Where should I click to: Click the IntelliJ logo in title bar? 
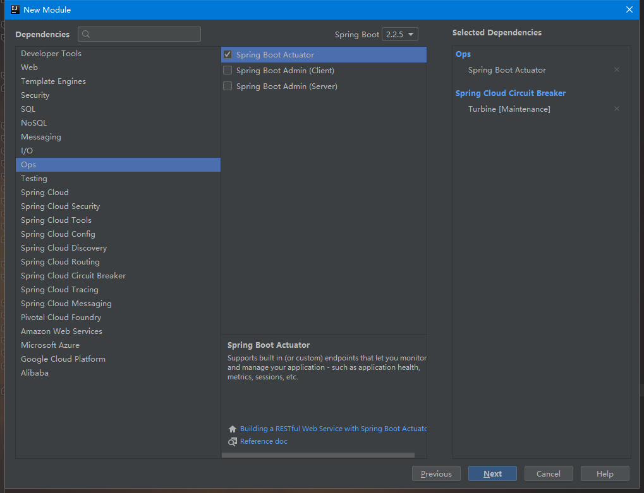(15, 9)
